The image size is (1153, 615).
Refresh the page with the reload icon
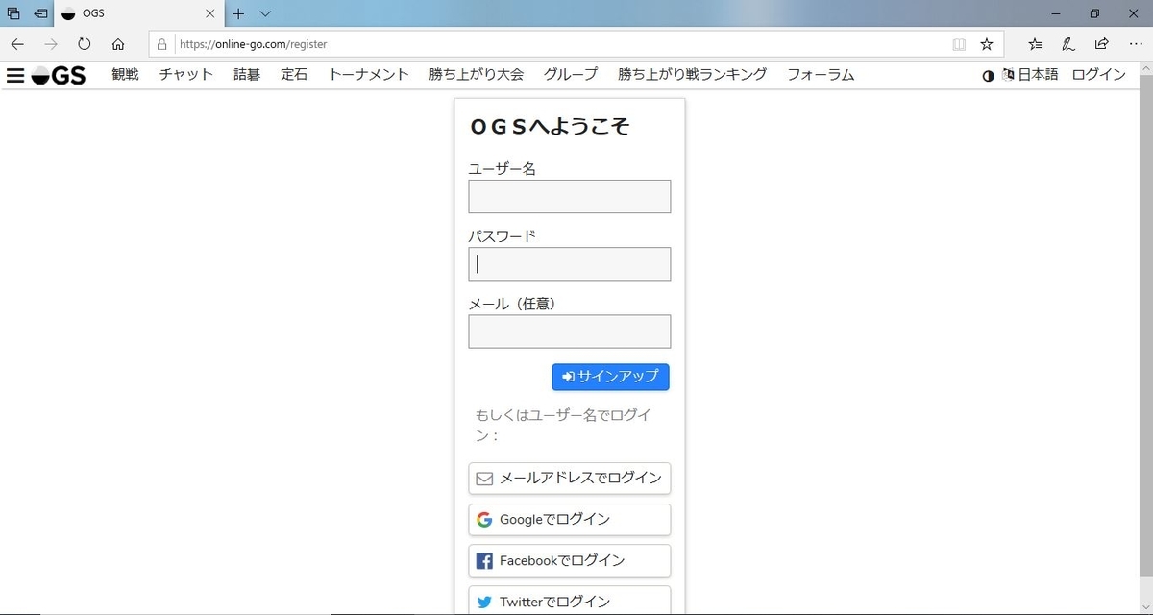coord(85,43)
